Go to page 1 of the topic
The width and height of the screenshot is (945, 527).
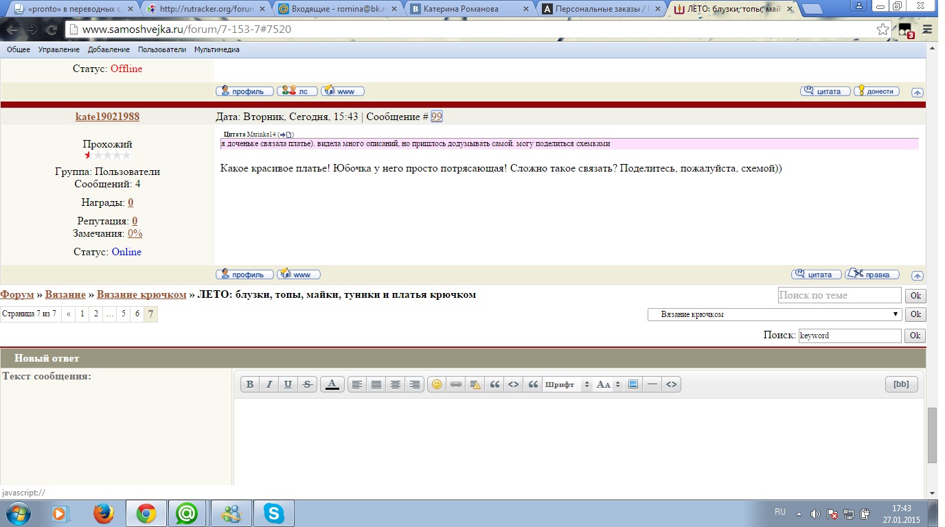pyautogui.click(x=82, y=314)
